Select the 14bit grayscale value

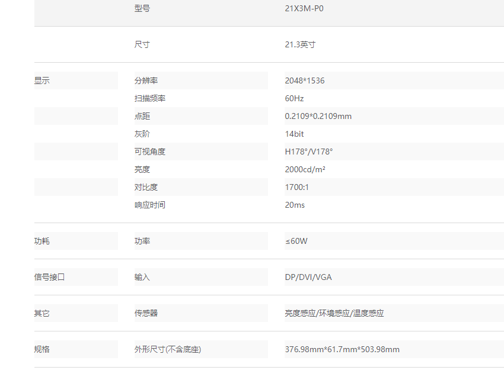pyautogui.click(x=294, y=134)
